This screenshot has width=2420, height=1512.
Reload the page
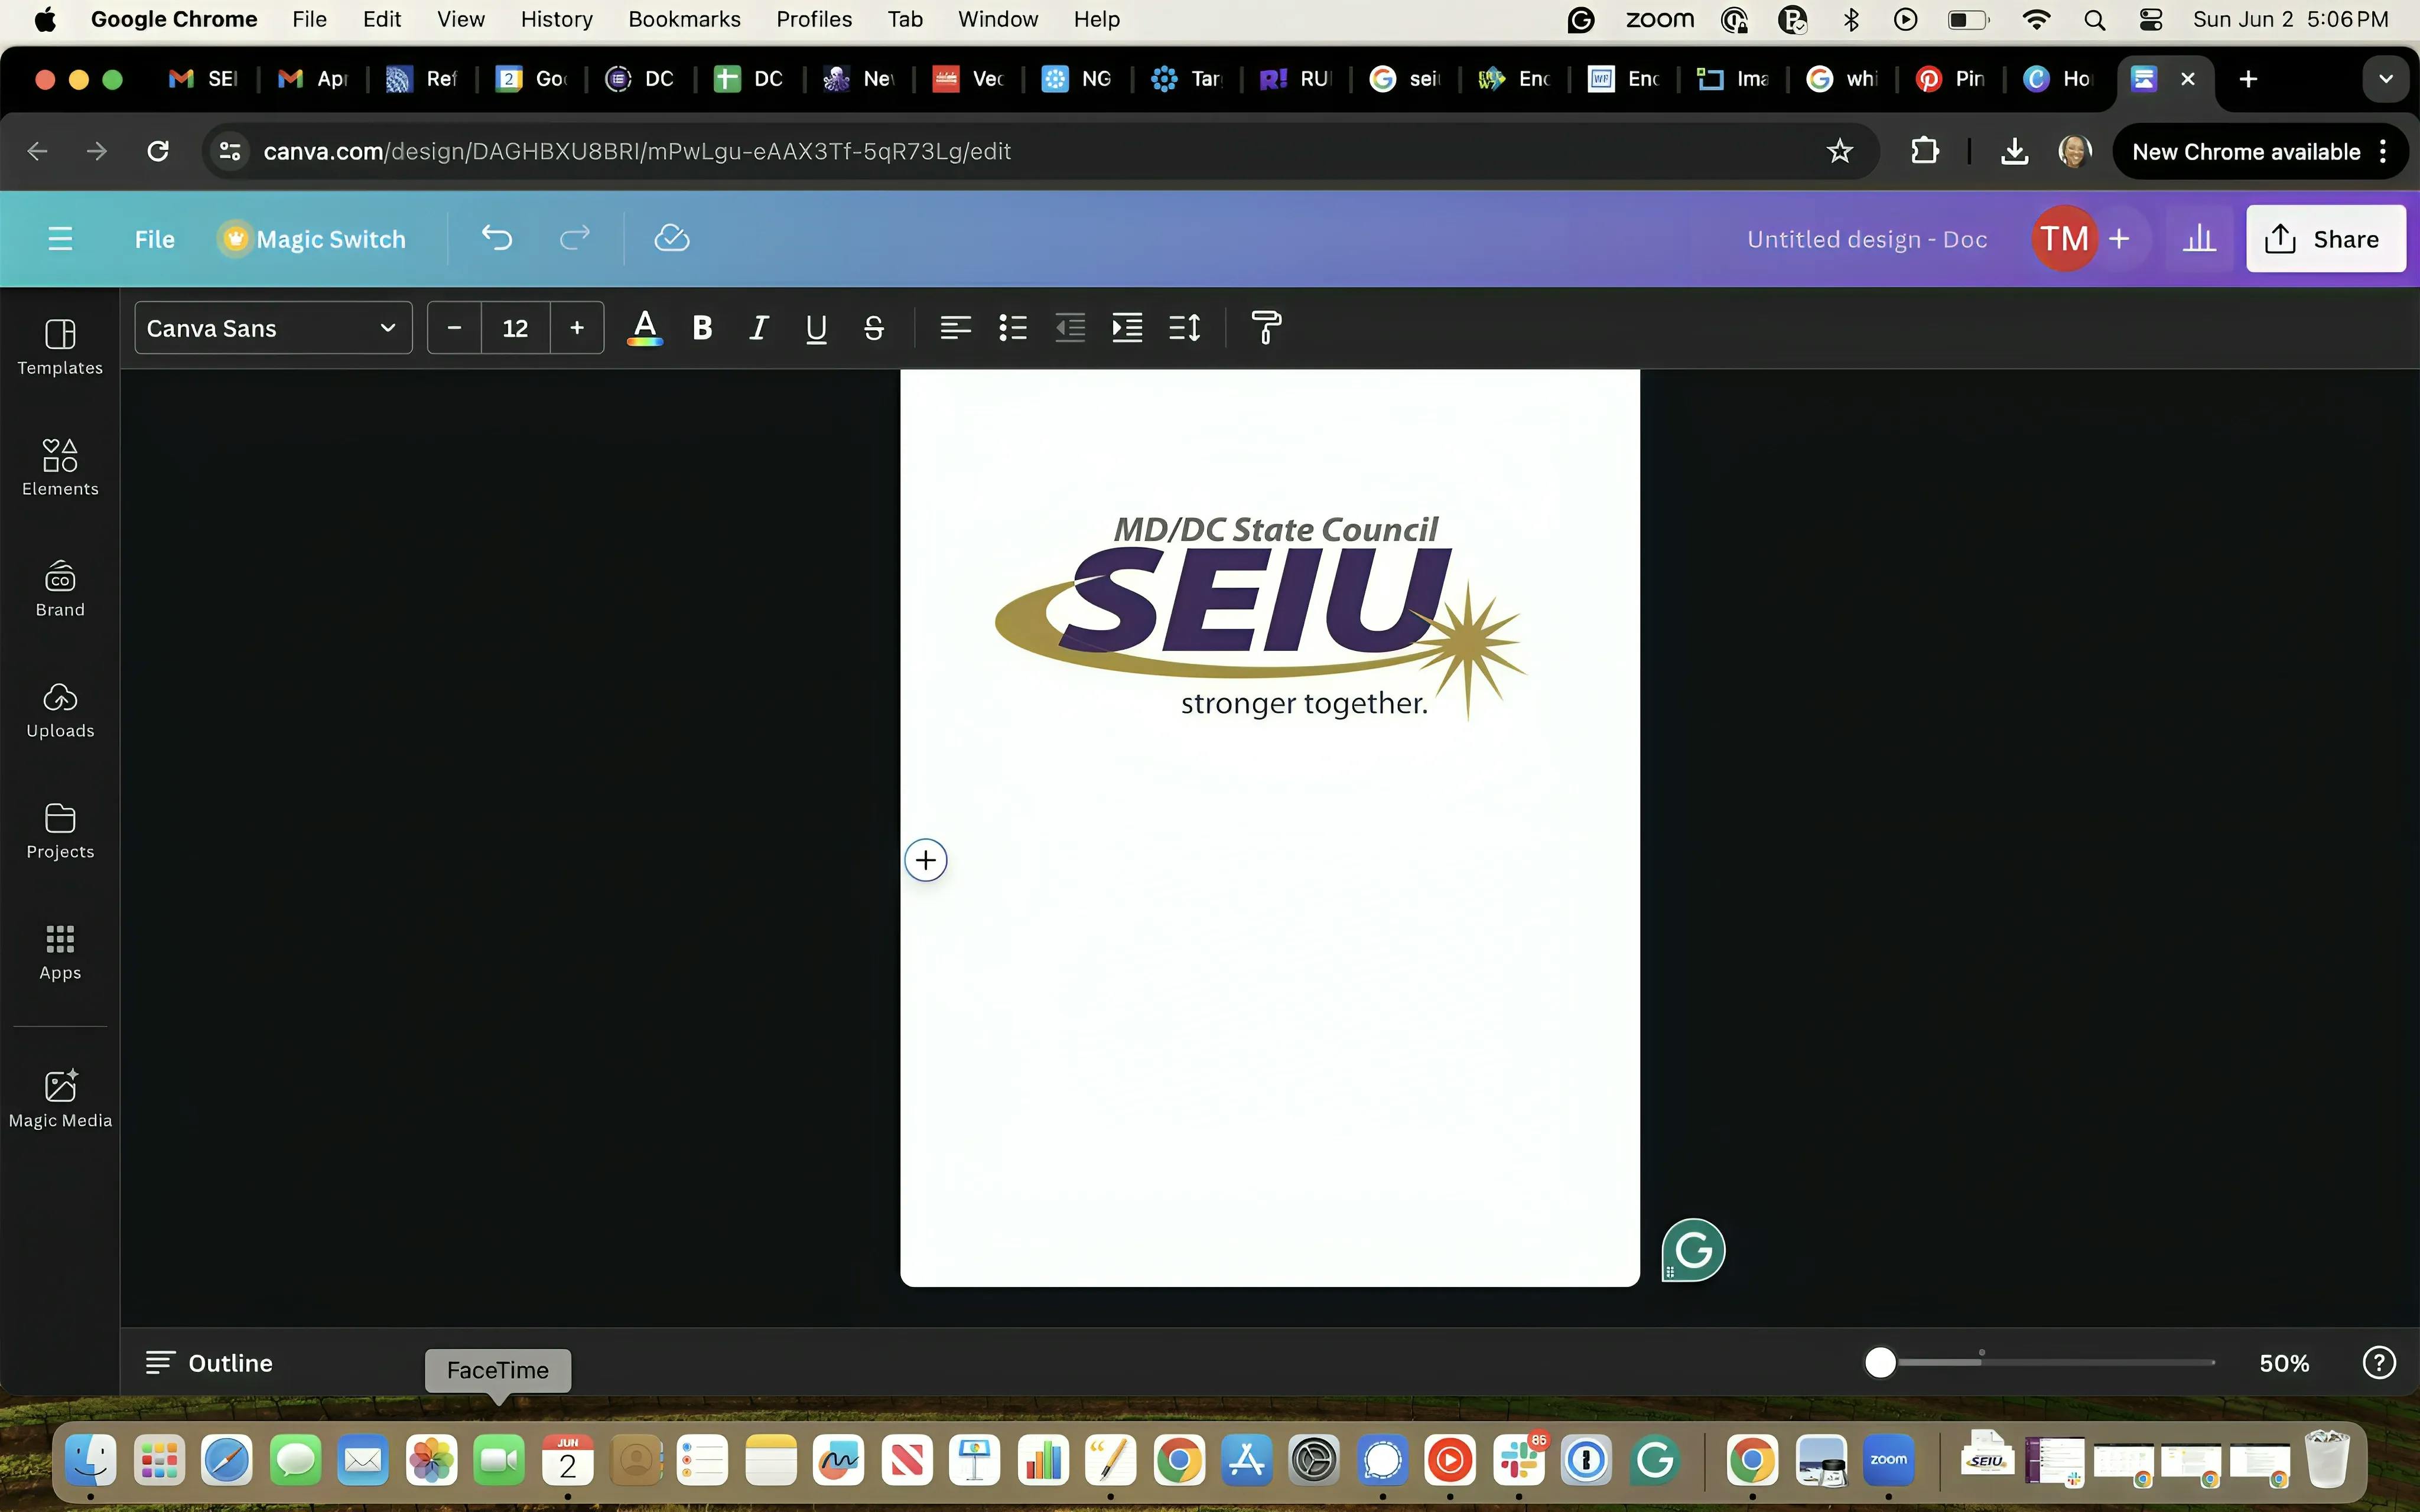[x=158, y=151]
